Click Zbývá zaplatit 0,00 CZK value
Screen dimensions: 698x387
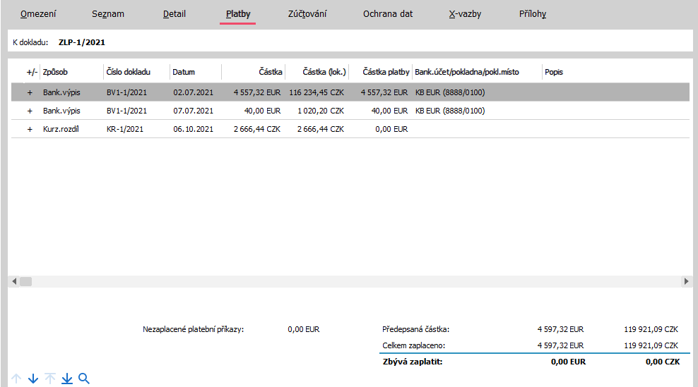pyautogui.click(x=663, y=362)
